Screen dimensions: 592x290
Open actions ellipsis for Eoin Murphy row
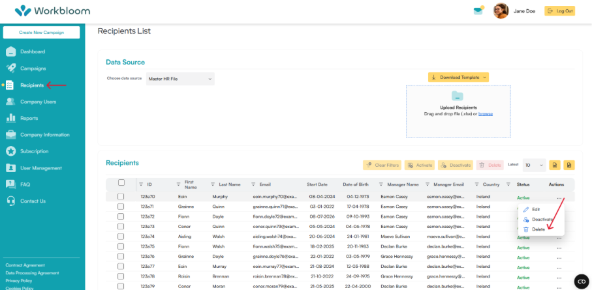pyautogui.click(x=559, y=198)
